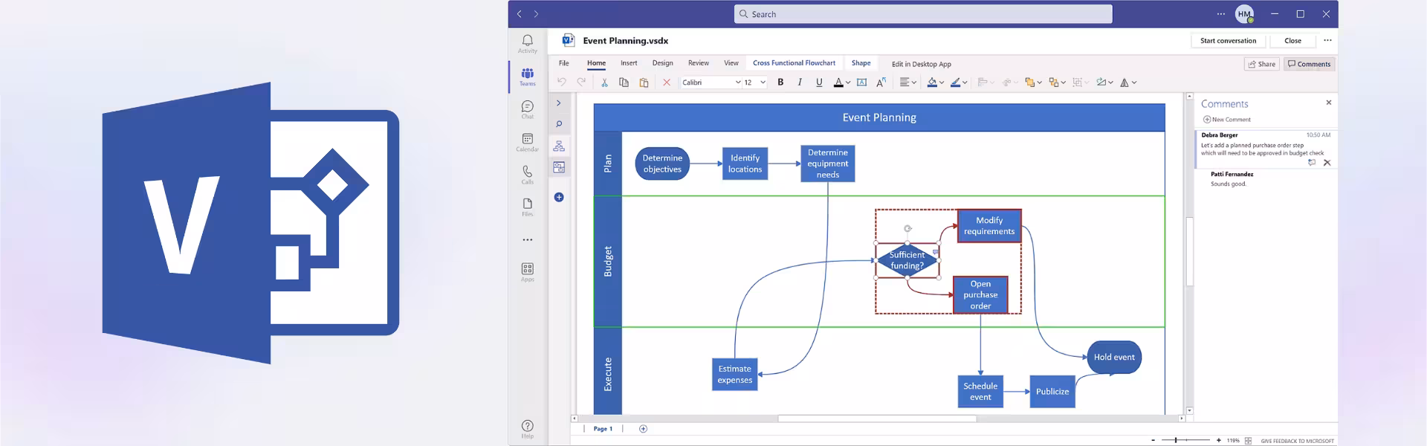Viewport: 1427px width, 446px height.
Task: Increase font size
Action: [881, 83]
